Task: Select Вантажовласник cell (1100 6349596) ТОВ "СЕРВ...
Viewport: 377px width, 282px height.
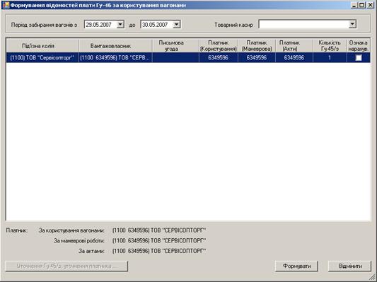Action: (x=115, y=58)
